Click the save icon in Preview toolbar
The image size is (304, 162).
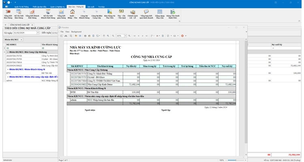click(x=80, y=36)
